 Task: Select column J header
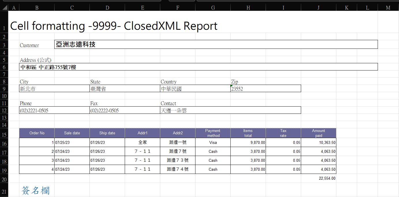click(x=318, y=8)
